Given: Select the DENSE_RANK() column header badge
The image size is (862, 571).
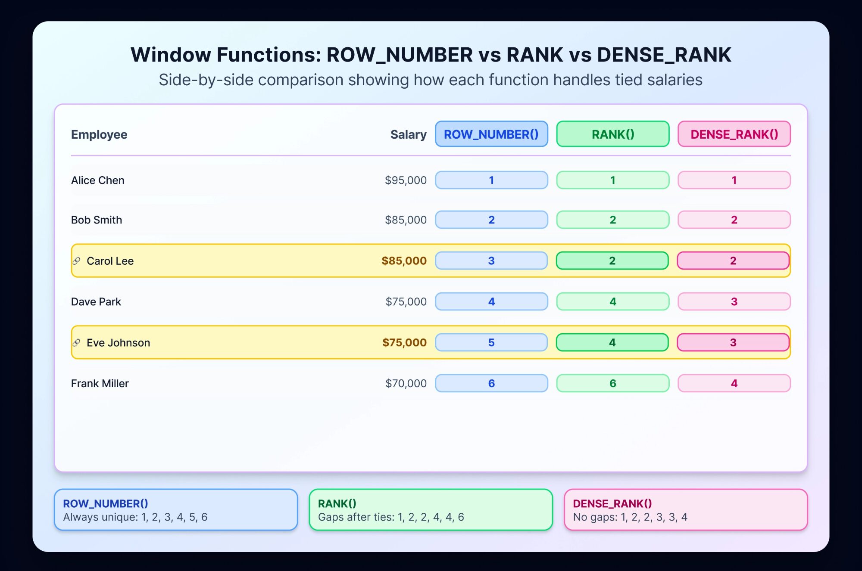Looking at the screenshot, I should [x=734, y=134].
